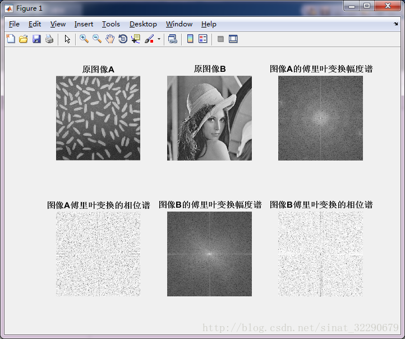Screen dimensions: 405x339
Task: Click the Open File folder icon
Action: 24,39
